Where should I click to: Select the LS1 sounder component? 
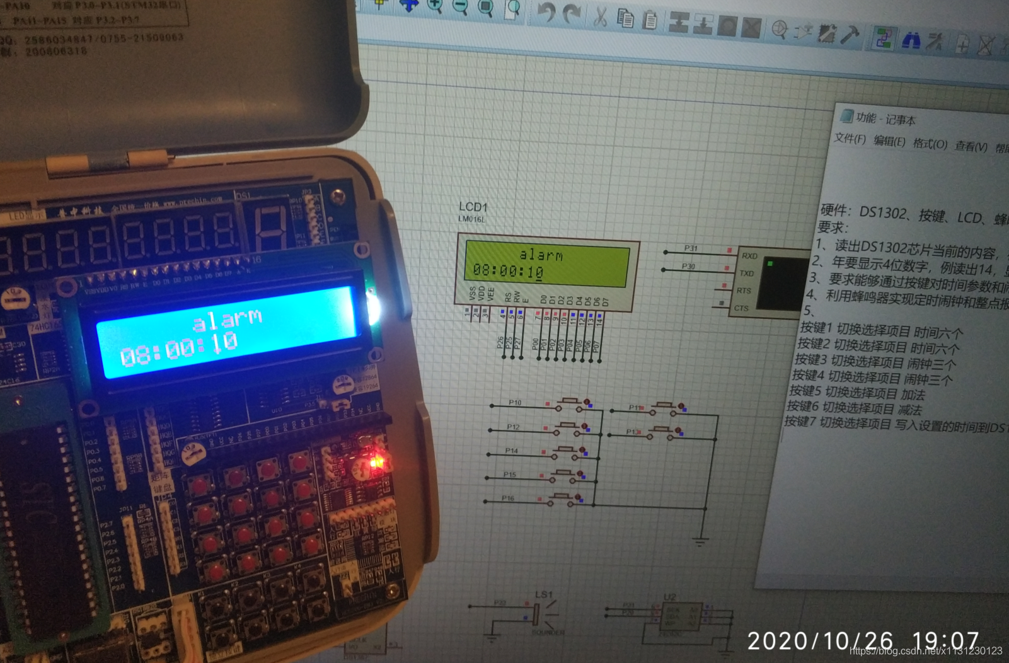544,614
